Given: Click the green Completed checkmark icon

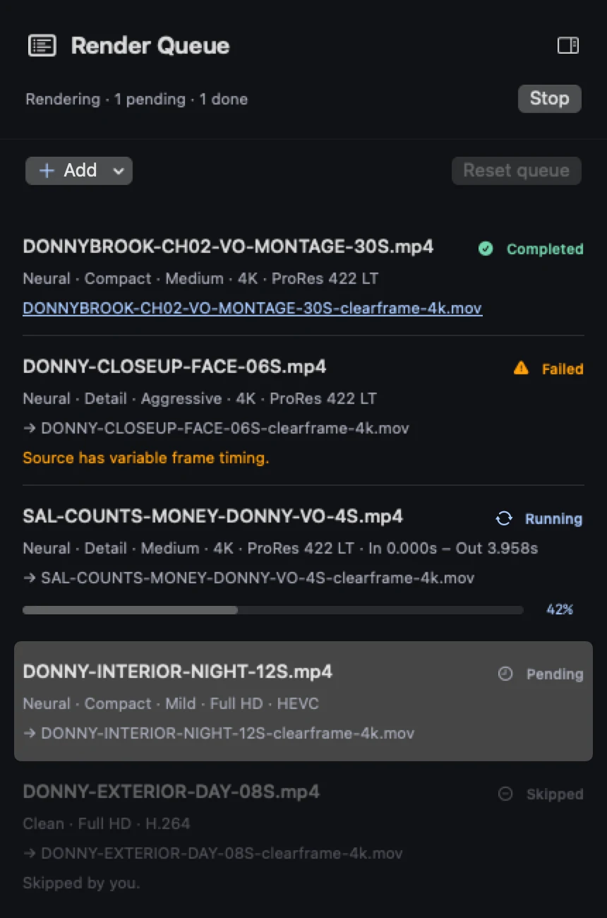Looking at the screenshot, I should (x=486, y=249).
